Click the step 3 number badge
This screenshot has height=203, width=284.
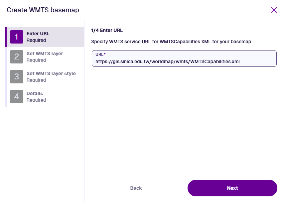tap(17, 77)
